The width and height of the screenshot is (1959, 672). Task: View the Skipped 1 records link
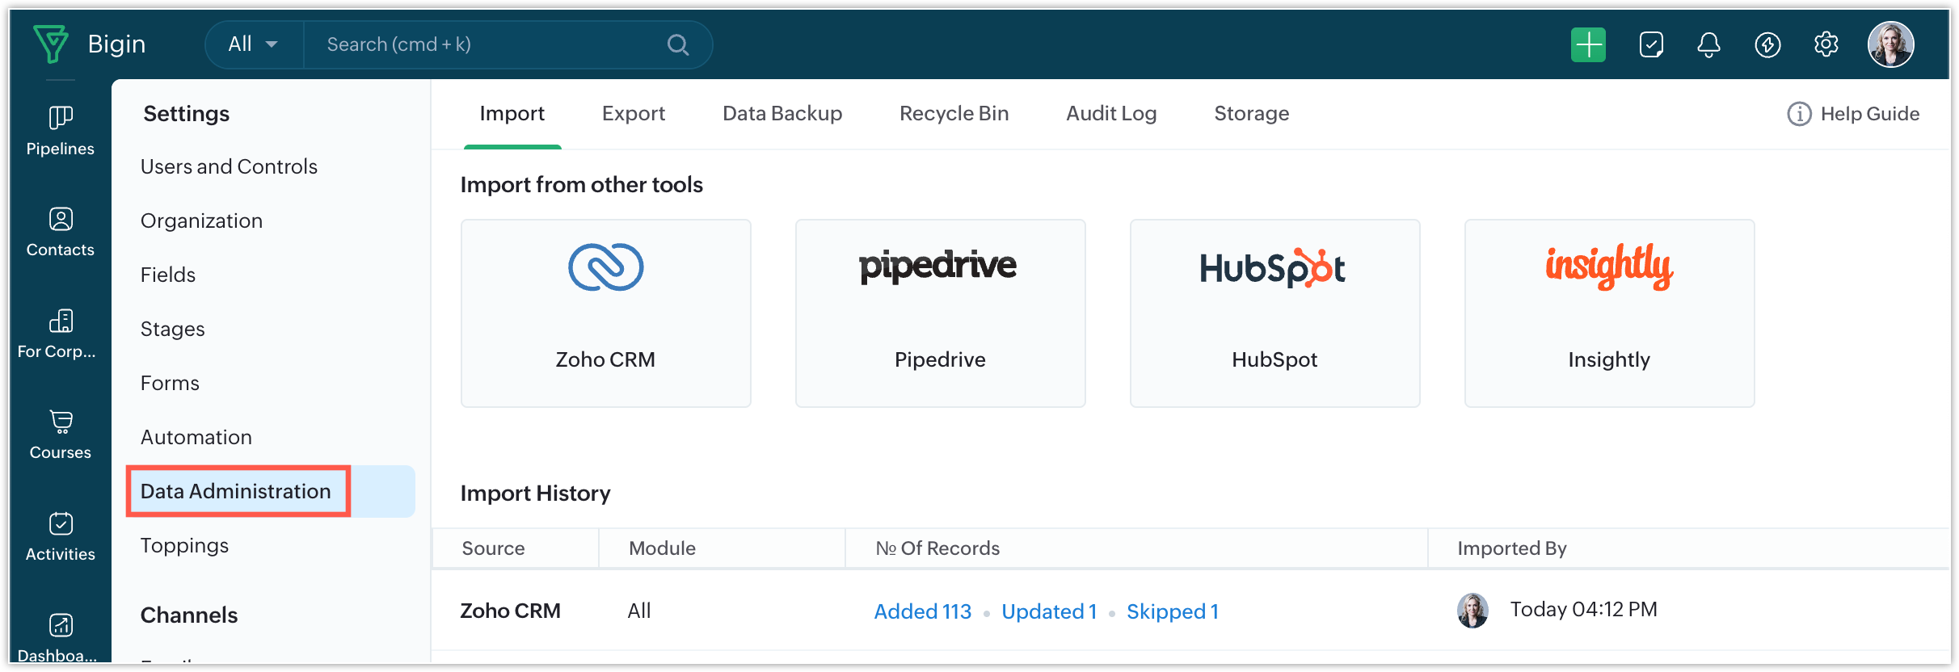[x=1173, y=611]
